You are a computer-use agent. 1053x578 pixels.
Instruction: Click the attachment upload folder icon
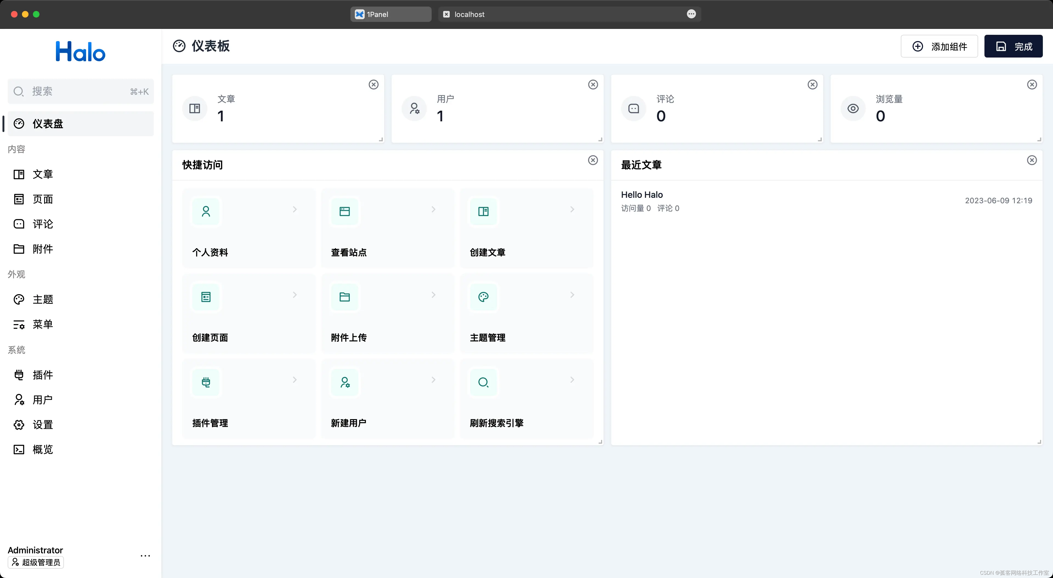[345, 297]
